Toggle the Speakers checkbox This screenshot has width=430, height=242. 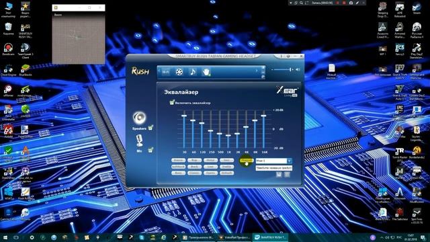coord(150,128)
